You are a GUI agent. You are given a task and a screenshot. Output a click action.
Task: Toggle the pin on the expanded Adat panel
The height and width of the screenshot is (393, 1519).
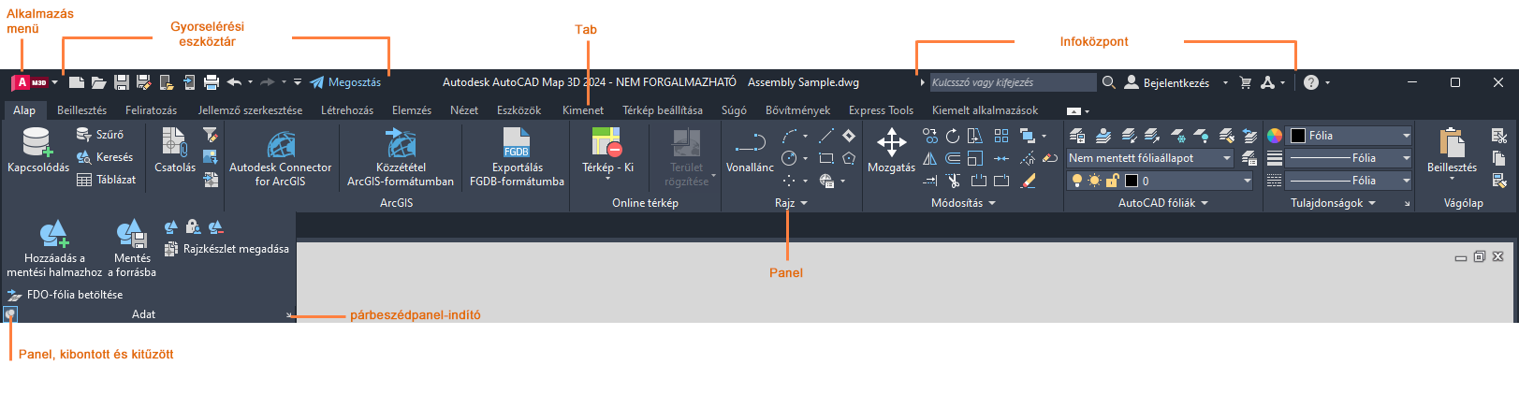9,314
